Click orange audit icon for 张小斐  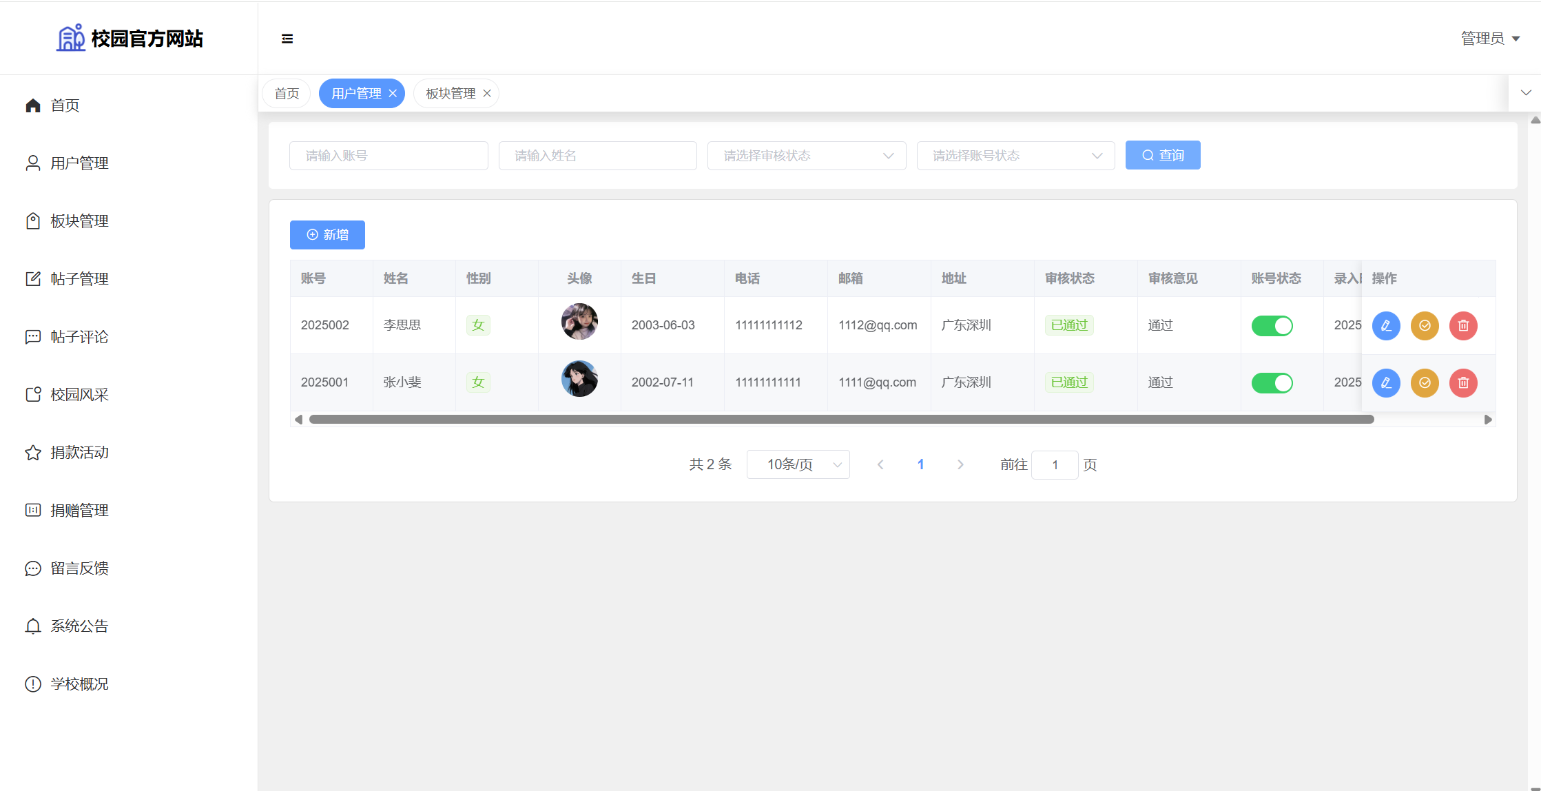tap(1425, 382)
